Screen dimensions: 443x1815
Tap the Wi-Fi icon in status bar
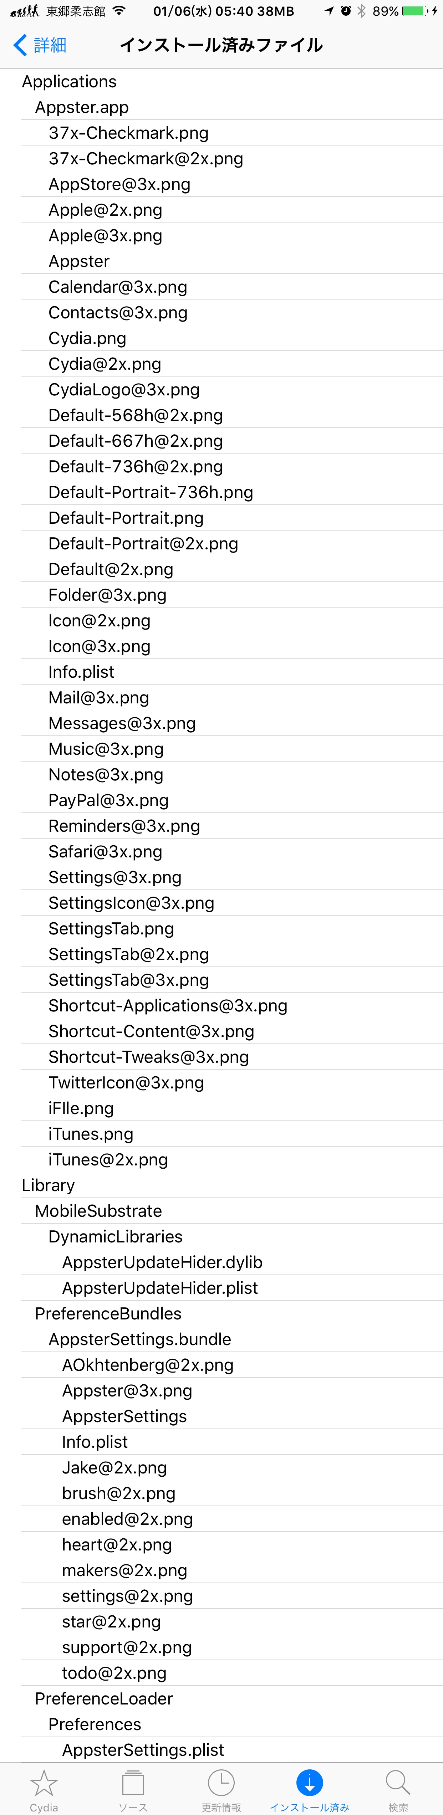[119, 11]
